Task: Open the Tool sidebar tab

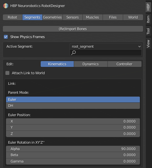Action: pos(148,31)
